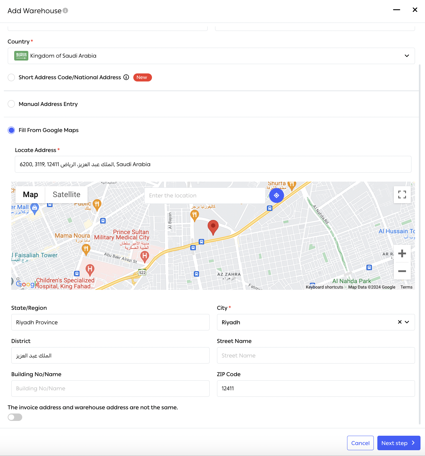Click restaurant marker near Shurfa label
The height and width of the screenshot is (456, 425).
[x=291, y=185]
